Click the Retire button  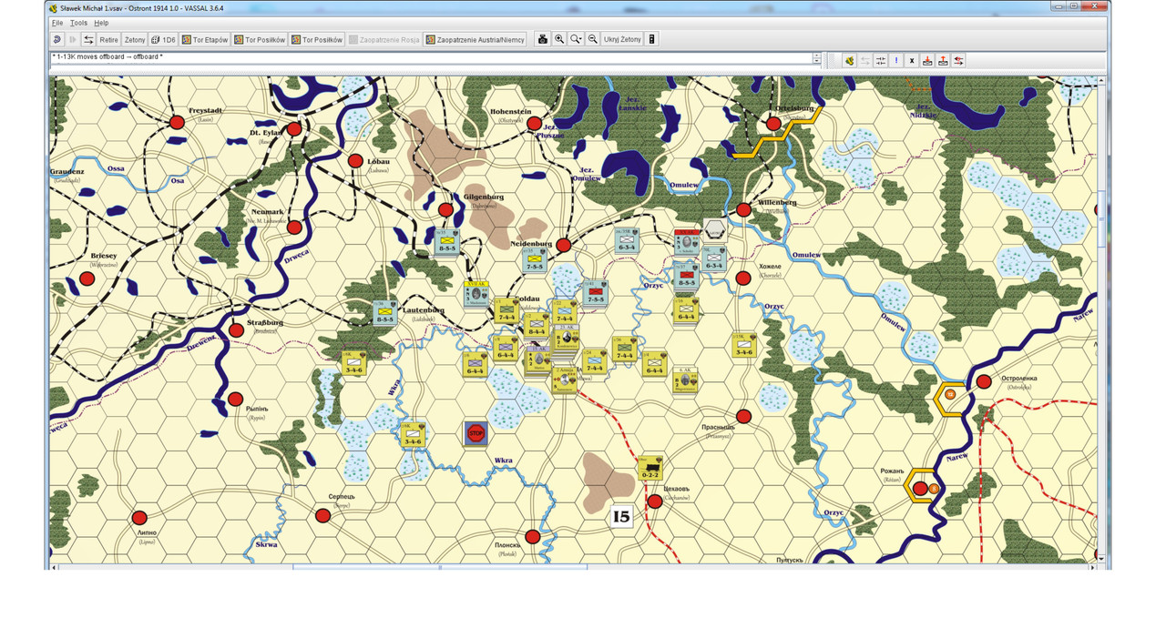[109, 39]
